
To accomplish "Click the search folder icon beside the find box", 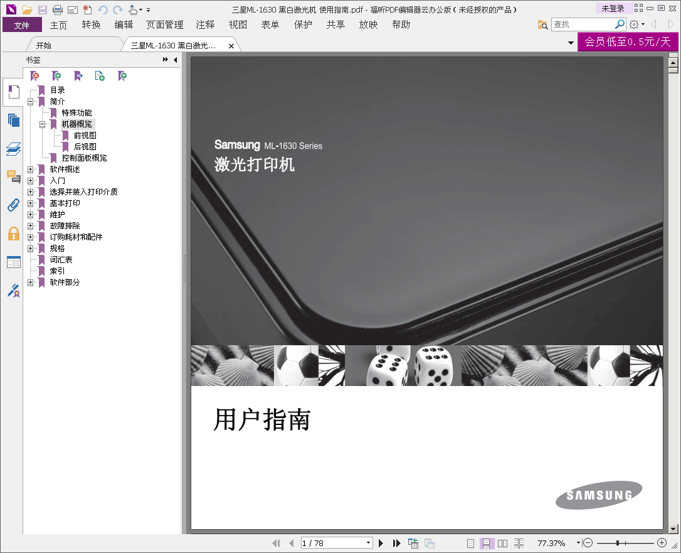I will 543,24.
